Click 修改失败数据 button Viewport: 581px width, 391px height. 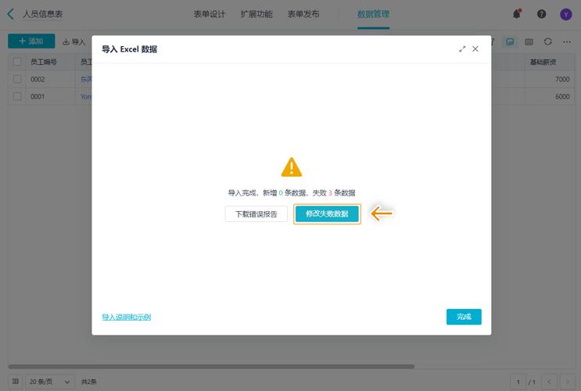tap(327, 213)
